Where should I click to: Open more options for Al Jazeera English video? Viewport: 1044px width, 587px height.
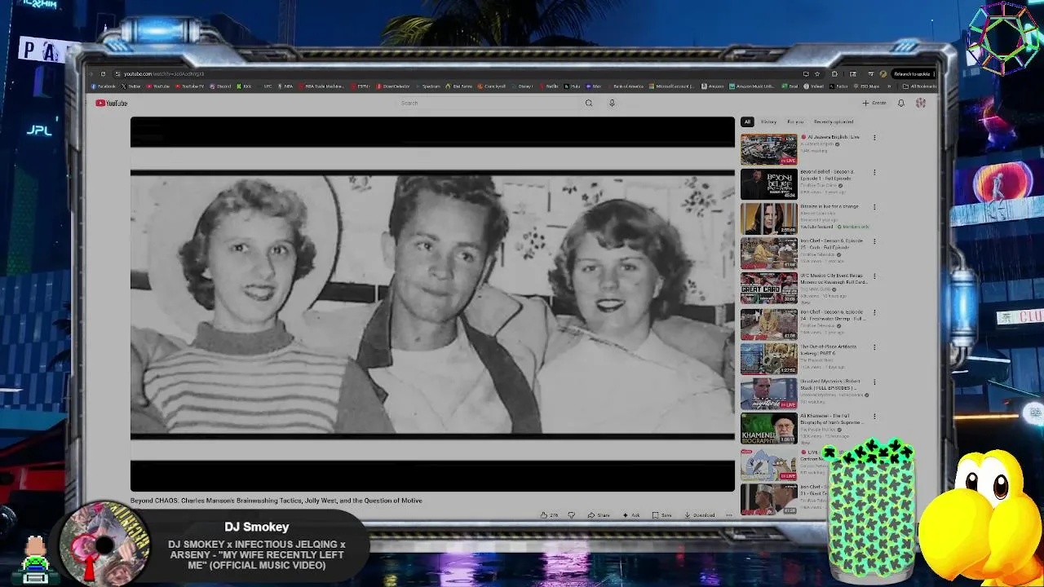coord(874,138)
